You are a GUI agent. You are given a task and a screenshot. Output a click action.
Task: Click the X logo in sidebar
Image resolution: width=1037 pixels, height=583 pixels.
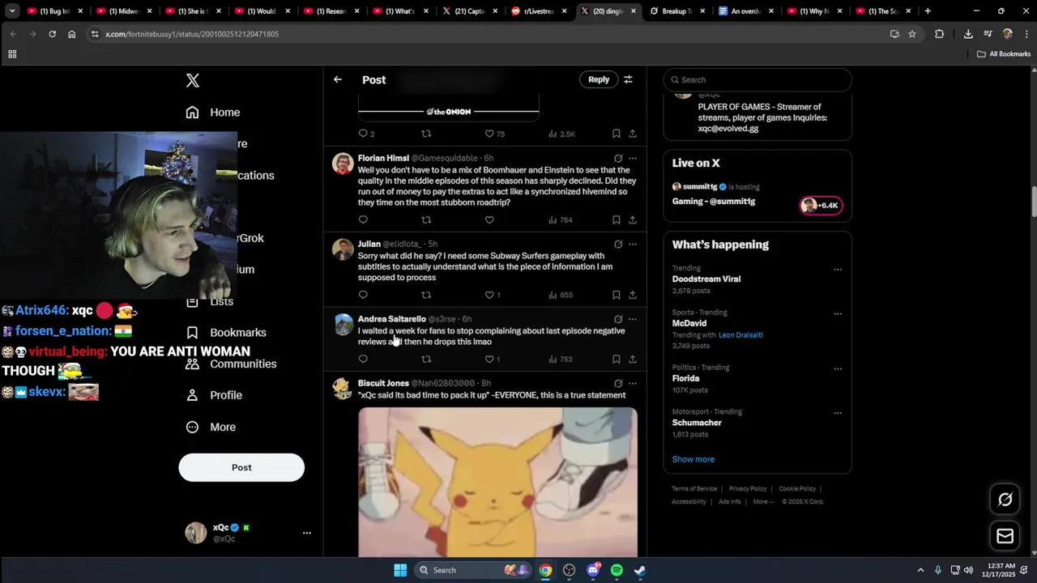tap(192, 80)
